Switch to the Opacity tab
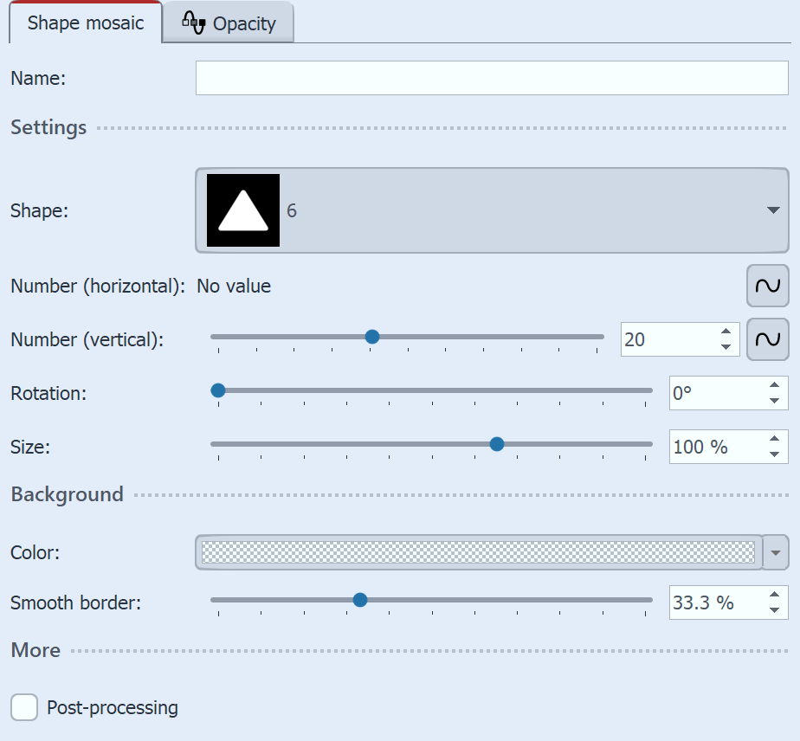The height and width of the screenshot is (741, 800). click(x=240, y=23)
